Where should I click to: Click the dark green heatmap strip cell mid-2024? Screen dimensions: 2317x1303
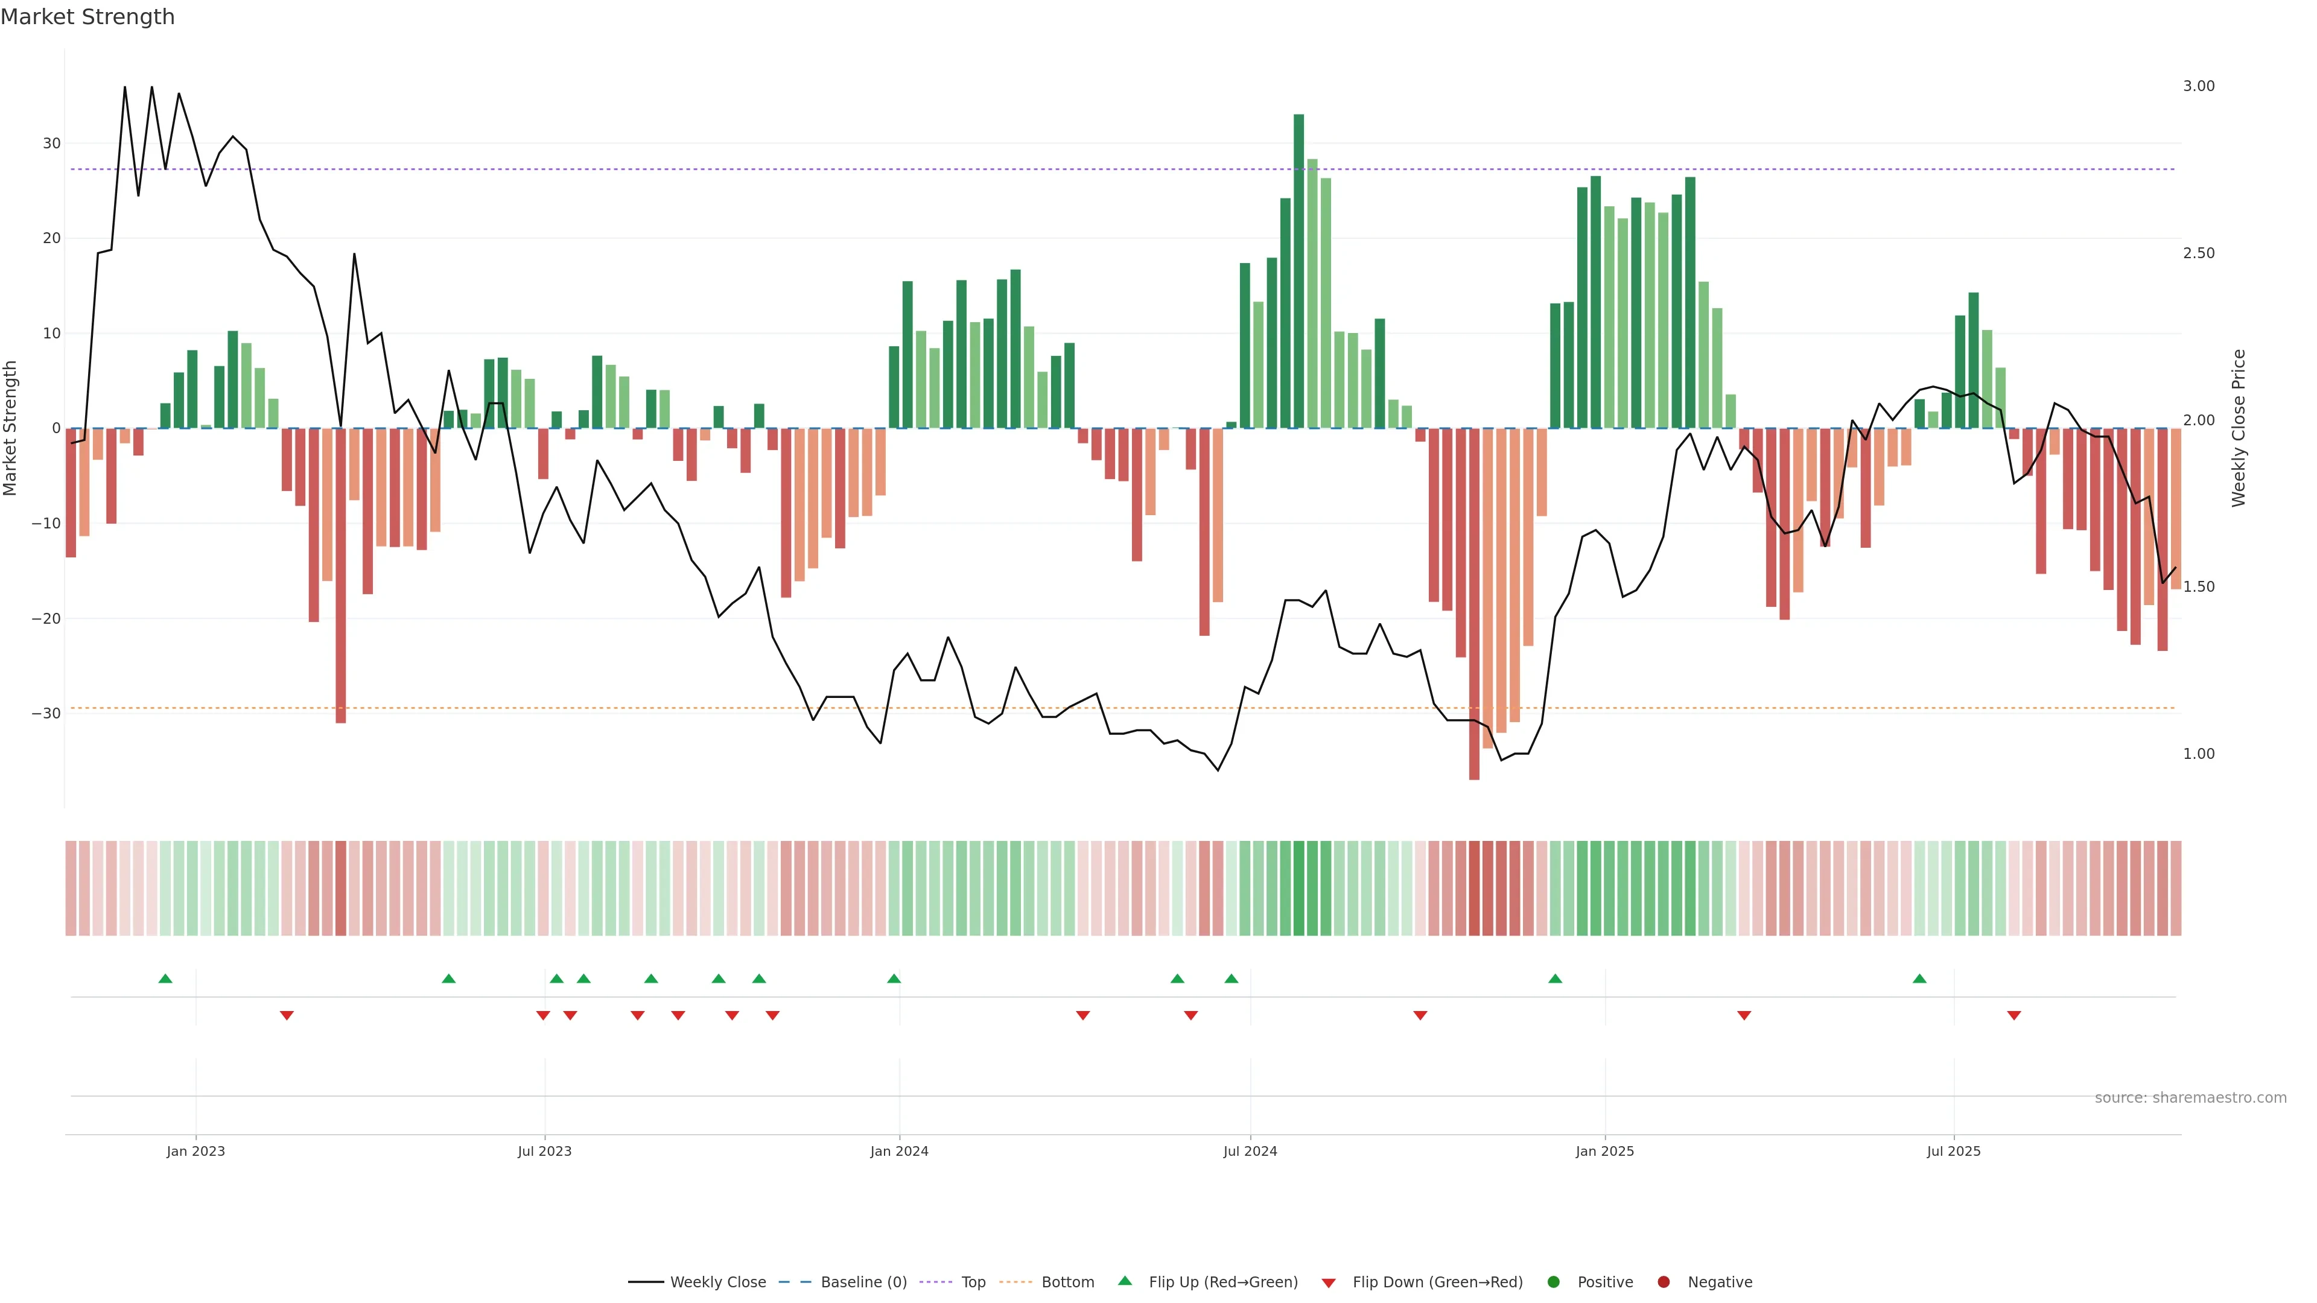pyautogui.click(x=1299, y=889)
